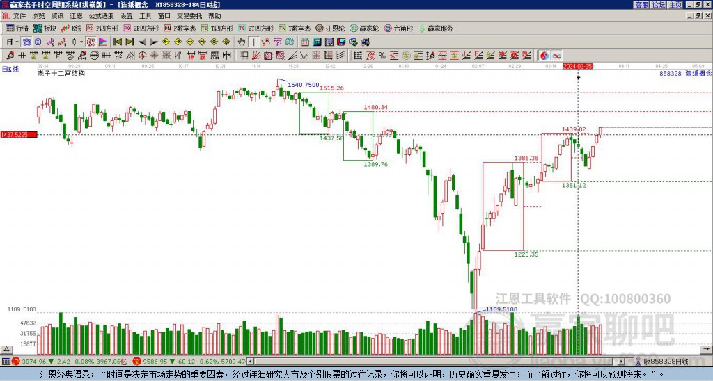
Task: Open the 9P四方形 tool
Action: (x=141, y=28)
